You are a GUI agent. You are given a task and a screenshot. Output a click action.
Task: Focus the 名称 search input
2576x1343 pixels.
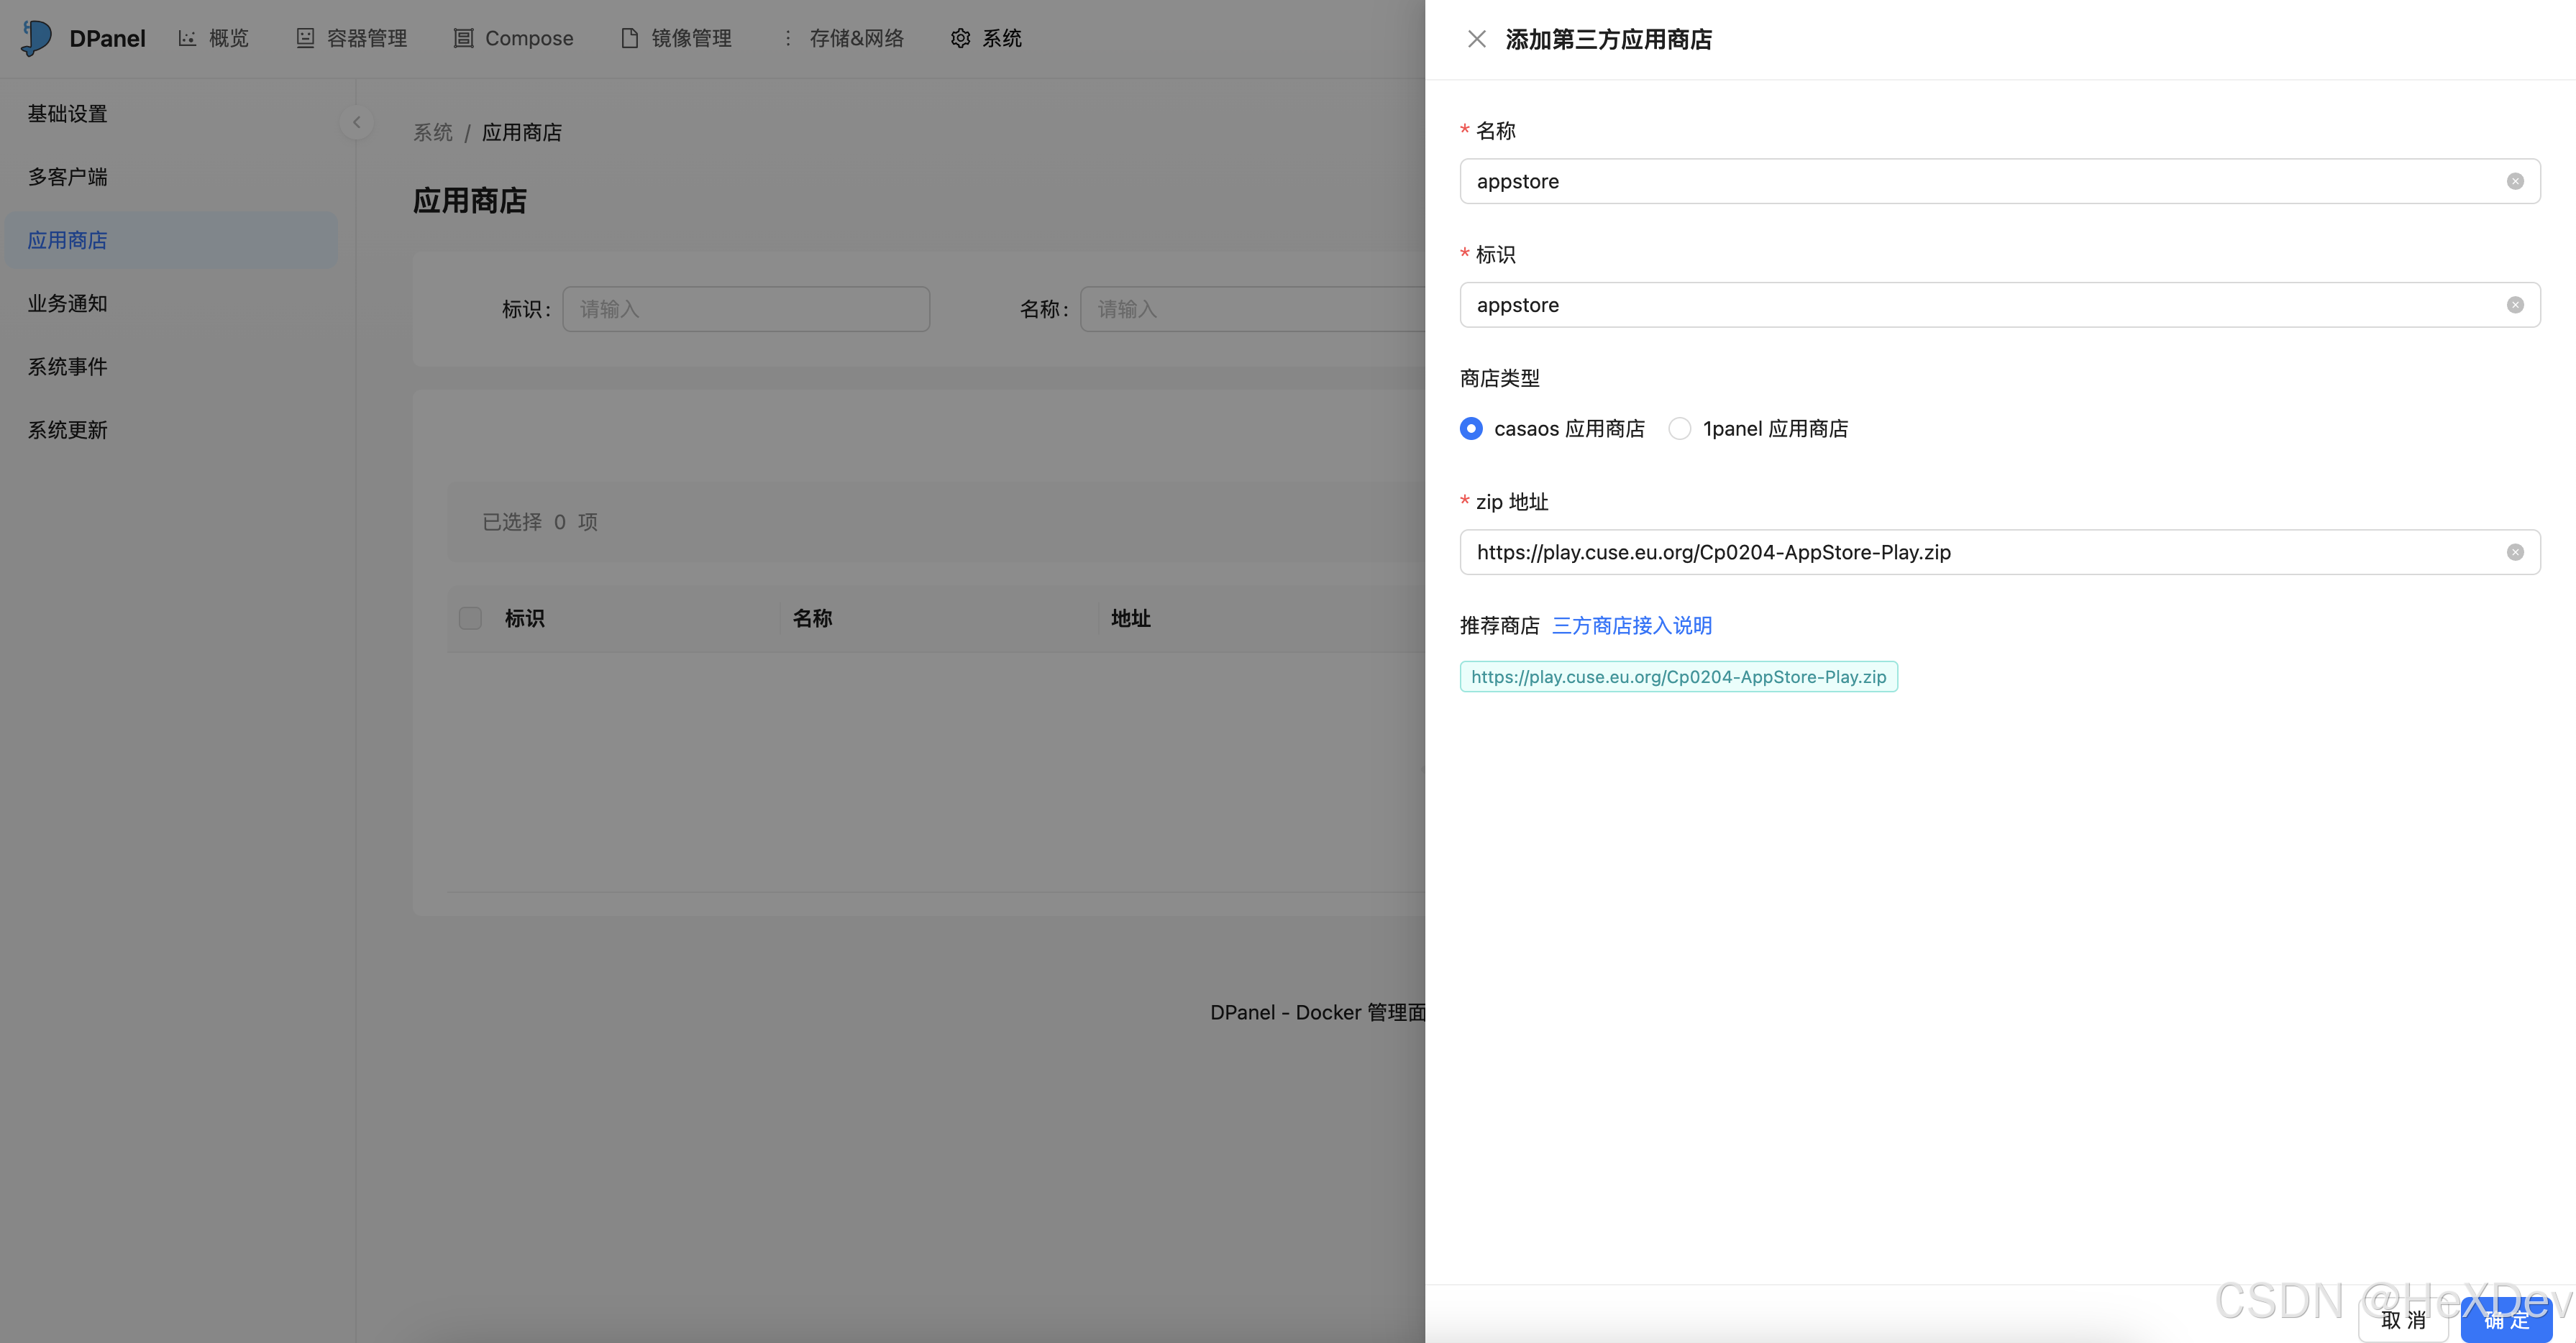coord(1252,309)
